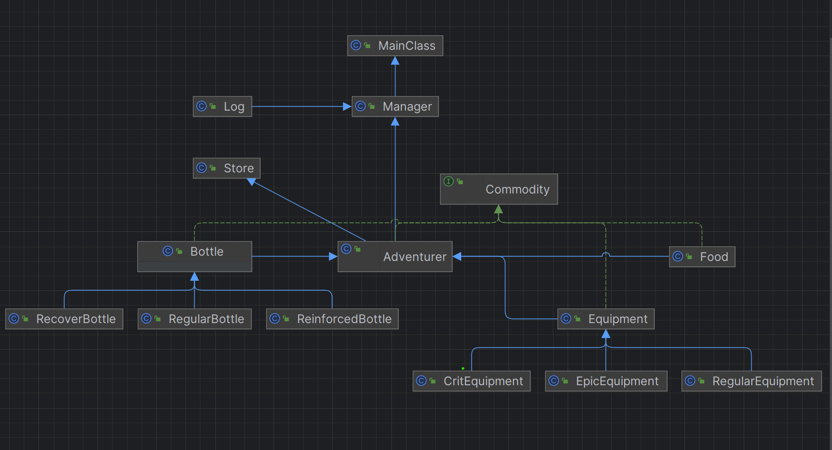The image size is (832, 450).
Task: Click the class icon on Store node
Action: point(201,168)
